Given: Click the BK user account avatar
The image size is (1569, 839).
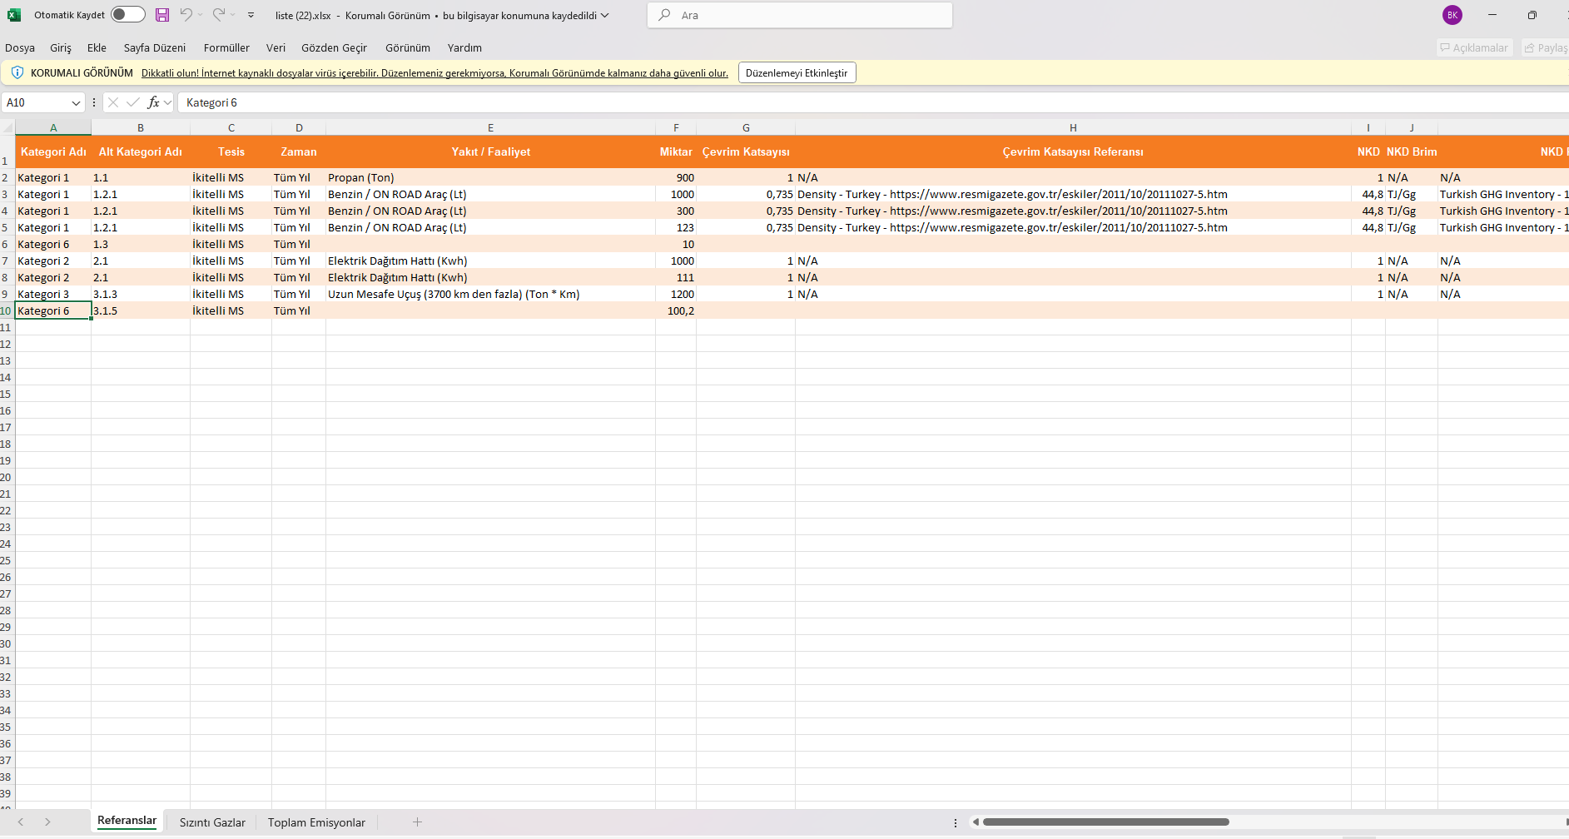Looking at the screenshot, I should [1452, 15].
